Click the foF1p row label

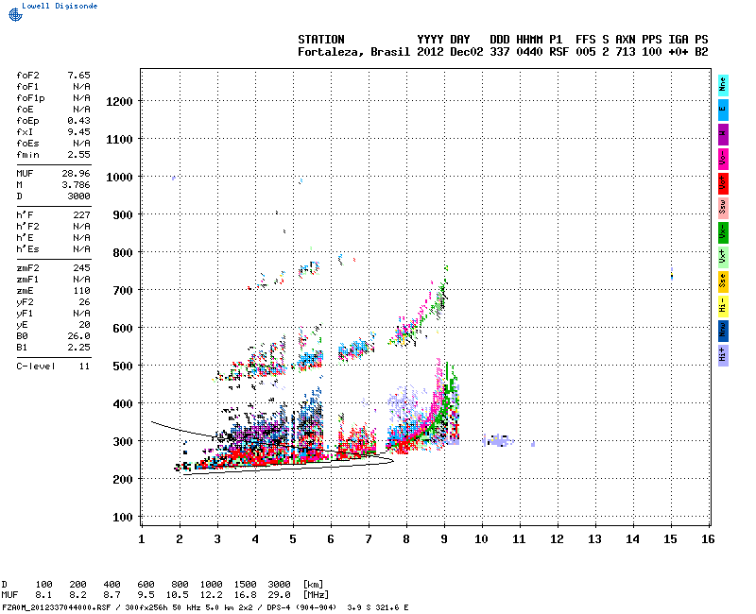tap(30, 98)
